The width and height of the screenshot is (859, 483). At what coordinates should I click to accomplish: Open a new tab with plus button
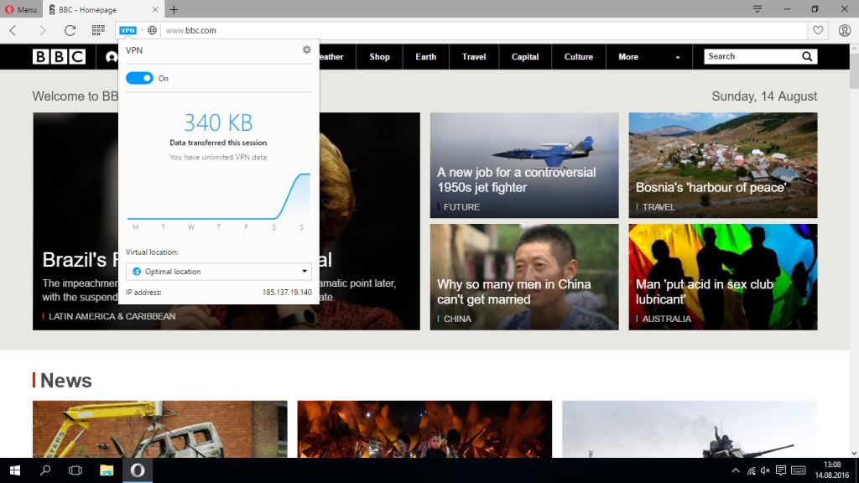(174, 10)
